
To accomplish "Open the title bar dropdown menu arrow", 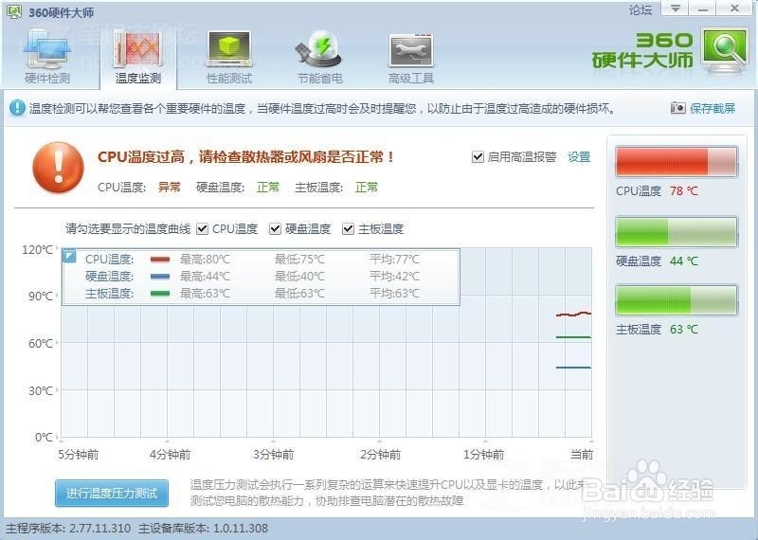I will 676,9.
